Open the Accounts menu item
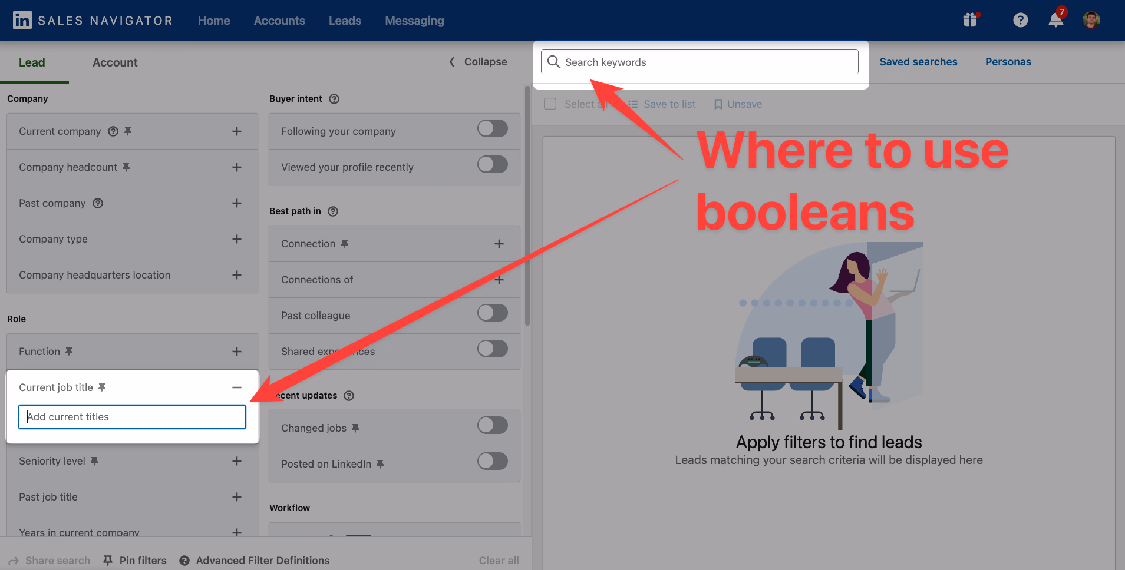Viewport: 1125px width, 570px height. pyautogui.click(x=279, y=21)
